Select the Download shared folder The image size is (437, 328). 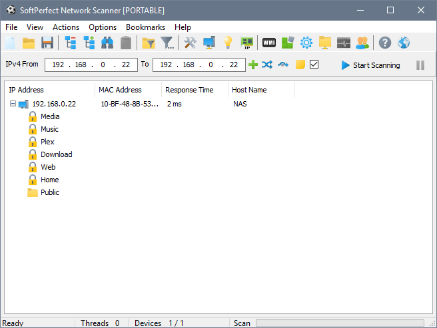coord(57,154)
